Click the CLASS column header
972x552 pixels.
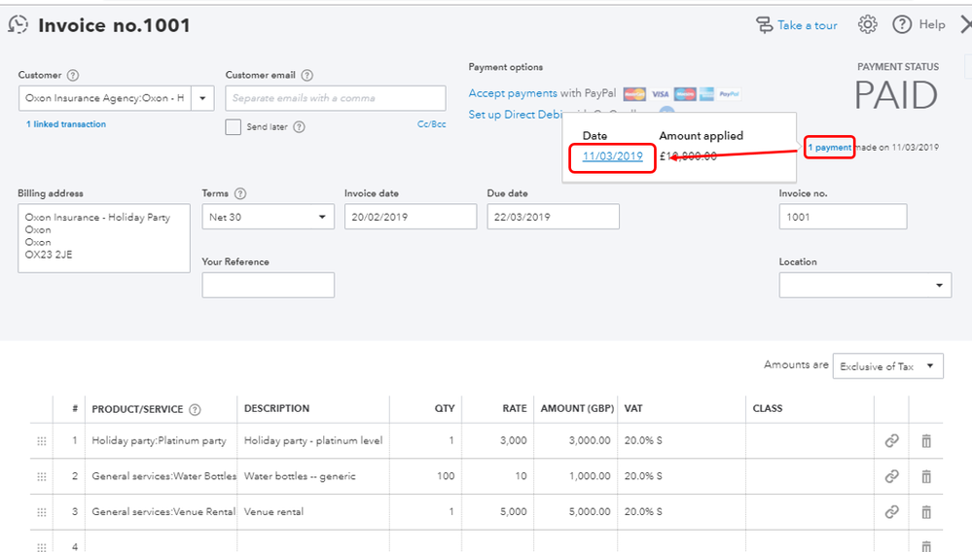pos(768,408)
